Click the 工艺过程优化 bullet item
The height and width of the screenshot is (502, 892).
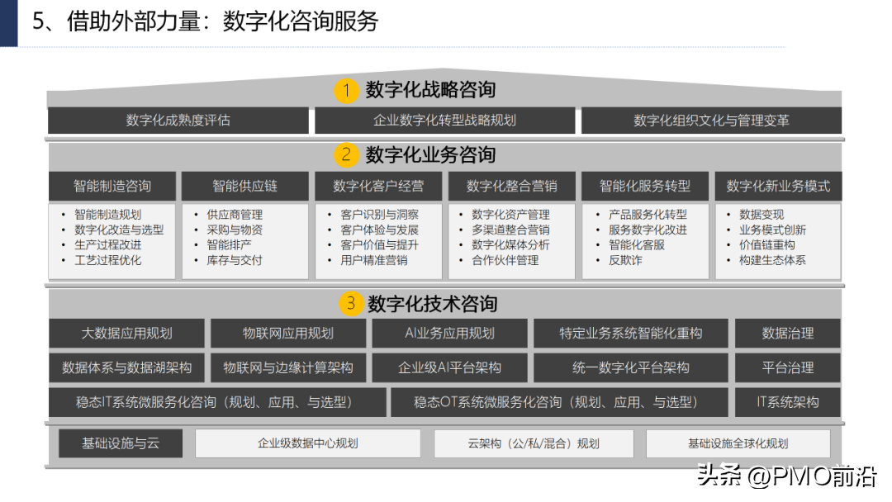pyautogui.click(x=108, y=260)
